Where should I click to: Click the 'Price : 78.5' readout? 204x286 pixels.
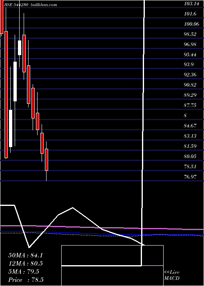click(x=26, y=280)
